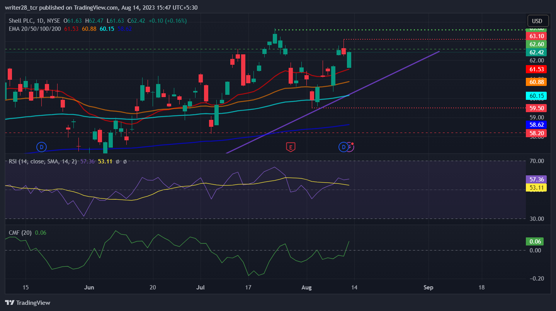
Task: Click the cyan EMA 60.15 axis label
Action: pos(537,96)
